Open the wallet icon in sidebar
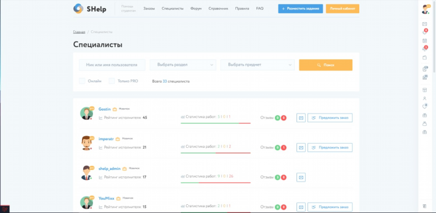 424,58
